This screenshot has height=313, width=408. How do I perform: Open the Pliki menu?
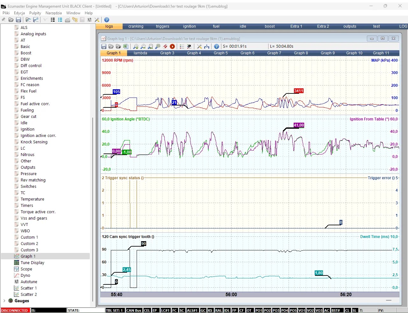click(x=6, y=13)
